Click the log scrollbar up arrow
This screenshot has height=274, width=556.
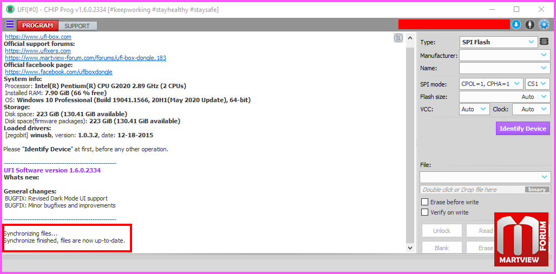[x=410, y=37]
